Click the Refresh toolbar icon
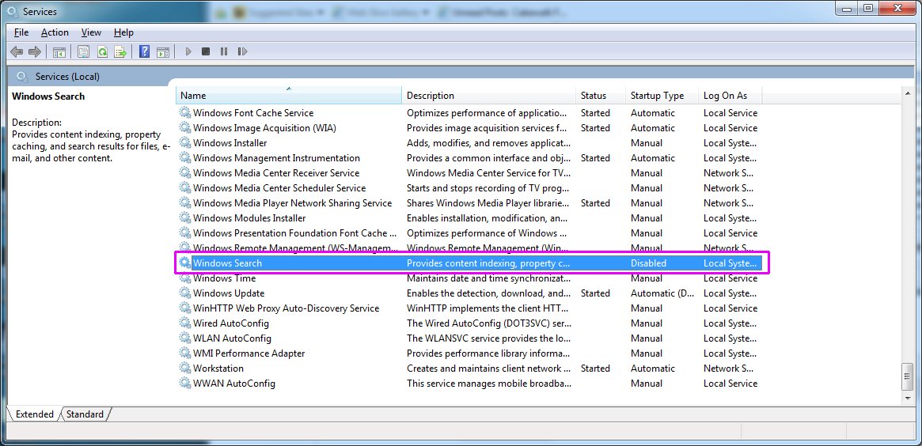922x446 pixels. point(102,51)
